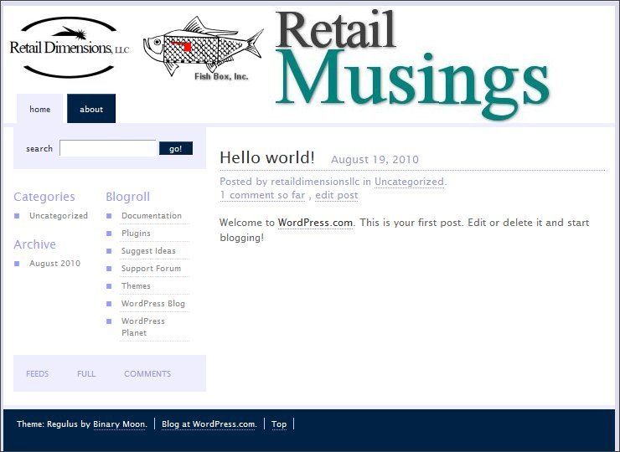The height and width of the screenshot is (452, 620).
Task: Click the edit post link
Action: 337,195
